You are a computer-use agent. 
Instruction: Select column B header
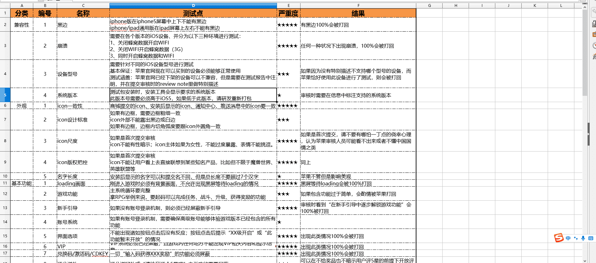[x=45, y=5]
